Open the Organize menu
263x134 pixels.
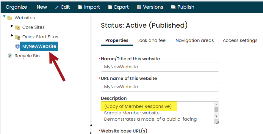click(16, 7)
